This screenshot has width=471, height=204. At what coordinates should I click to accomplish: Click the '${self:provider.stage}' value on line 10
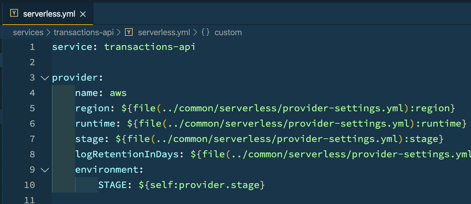[202, 185]
